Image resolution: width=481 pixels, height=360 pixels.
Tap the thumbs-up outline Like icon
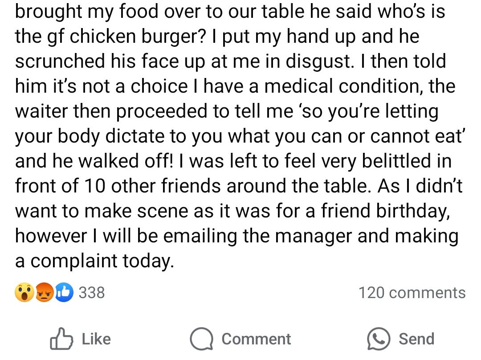coord(61,339)
